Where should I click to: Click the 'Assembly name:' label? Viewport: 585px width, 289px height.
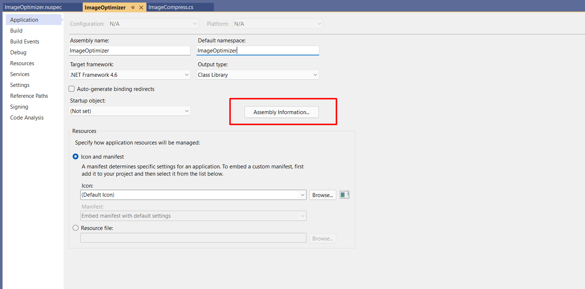(x=90, y=41)
